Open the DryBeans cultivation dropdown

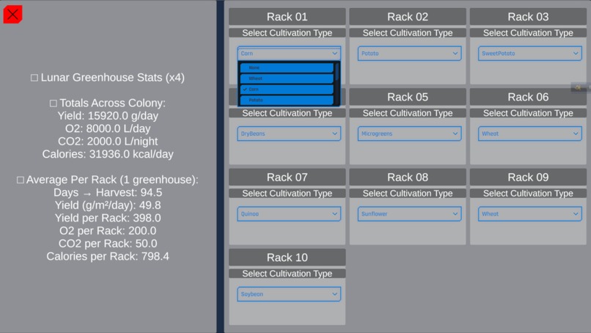289,134
